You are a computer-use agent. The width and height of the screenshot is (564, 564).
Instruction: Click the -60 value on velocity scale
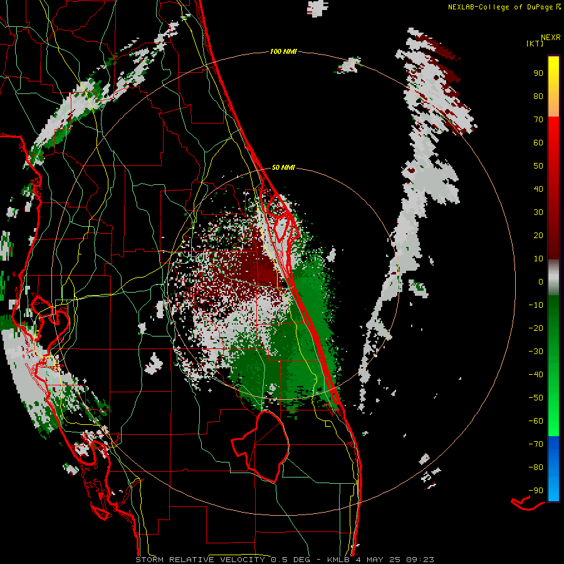click(x=536, y=421)
